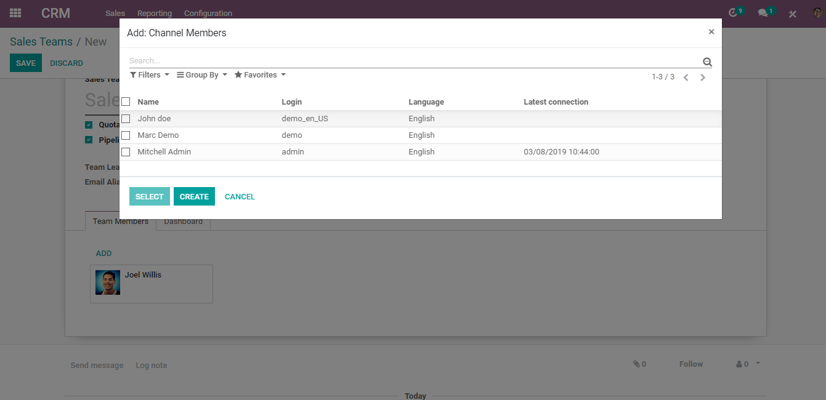The width and height of the screenshot is (826, 400).
Task: Tick the Marc Demo checkbox
Action: 126,135
